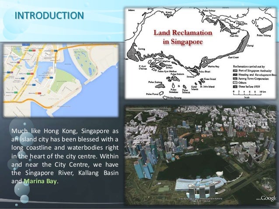The image size is (279, 209).
Task: Click the Marina Bay Sands towers in aerial view
Action: tap(202, 191)
